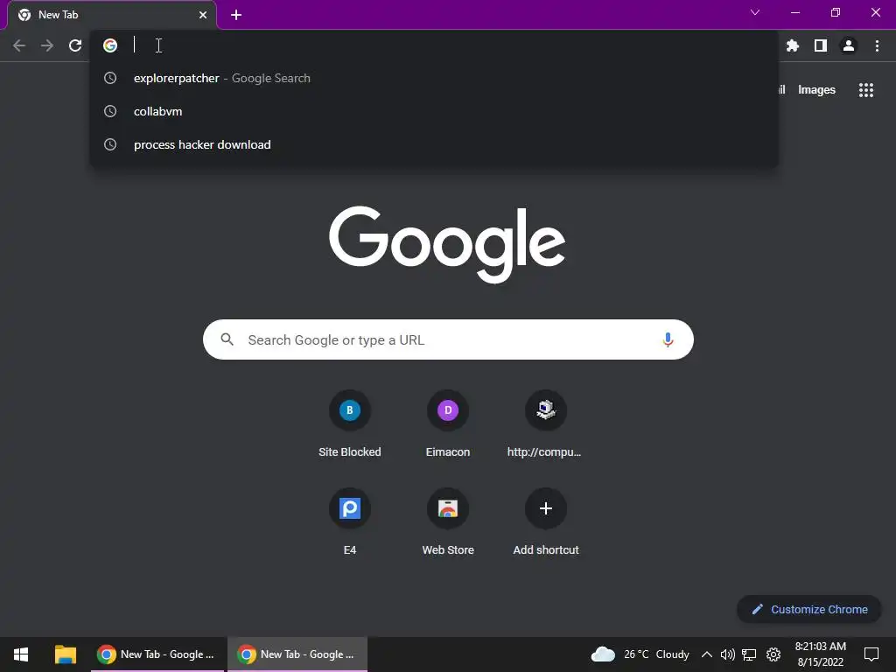Screen dimensions: 896x672
Task: Open the Images link
Action: (x=816, y=90)
